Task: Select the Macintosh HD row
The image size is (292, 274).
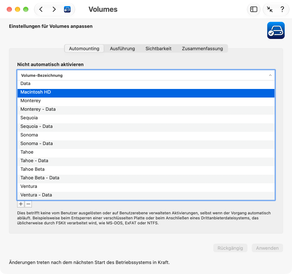Action: pyautogui.click(x=146, y=93)
